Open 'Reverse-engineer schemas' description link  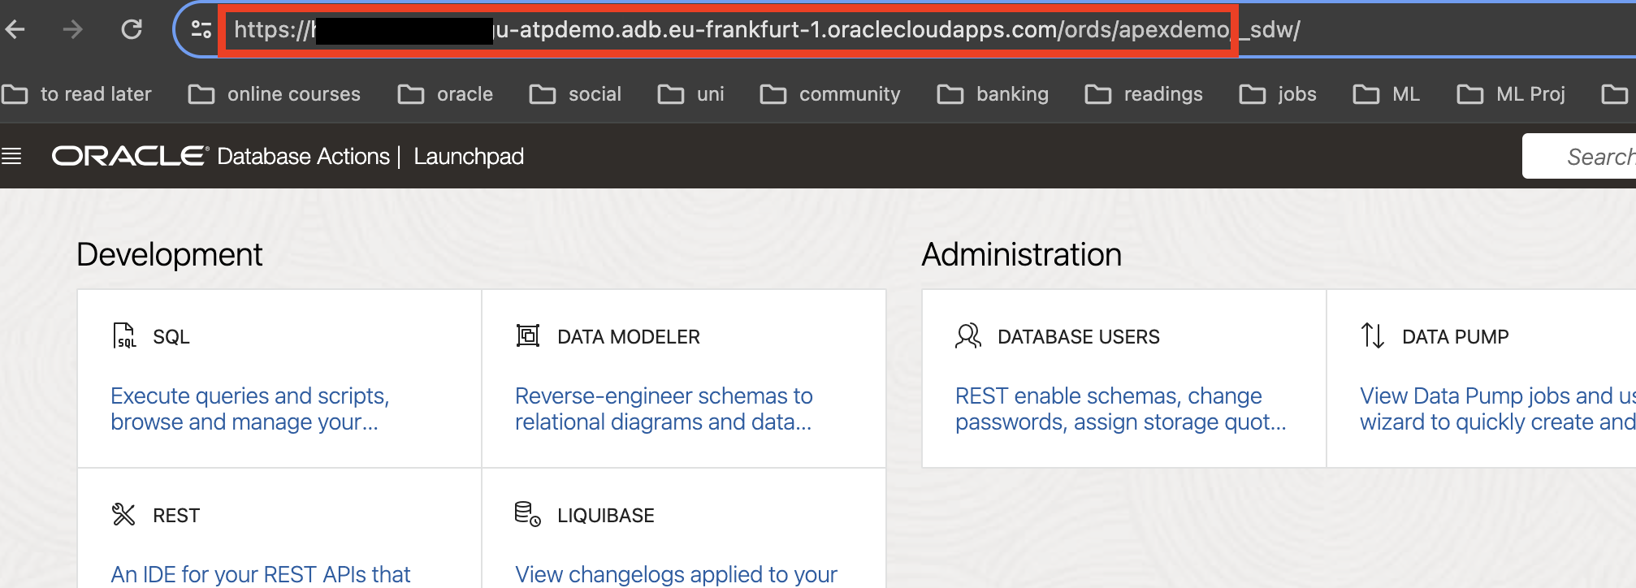coord(664,409)
